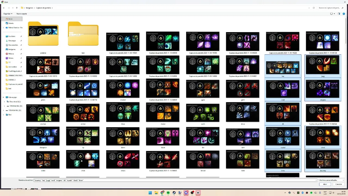Collapse the 'Este equipo' tree node
Image resolution: width=348 pixels, height=196 pixels.
click(x=4, y=97)
